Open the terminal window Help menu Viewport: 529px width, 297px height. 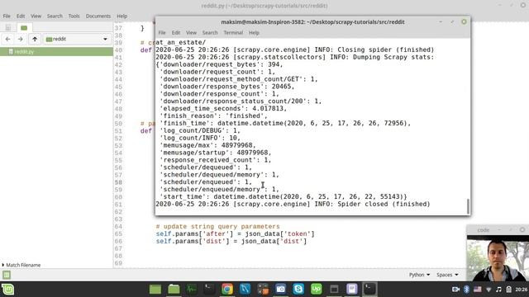254,33
